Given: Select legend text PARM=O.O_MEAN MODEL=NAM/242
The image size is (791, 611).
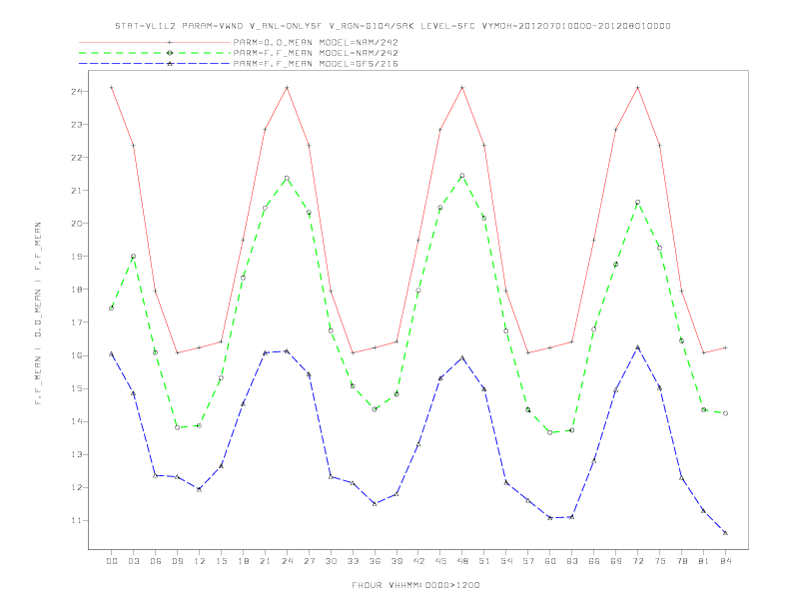Looking at the screenshot, I should click(316, 42).
